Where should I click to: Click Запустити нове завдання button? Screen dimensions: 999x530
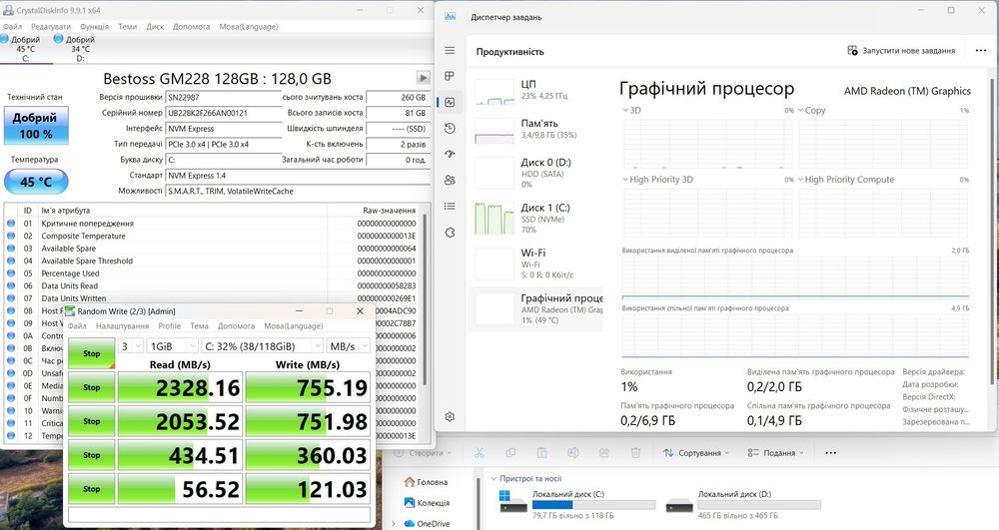tap(901, 50)
